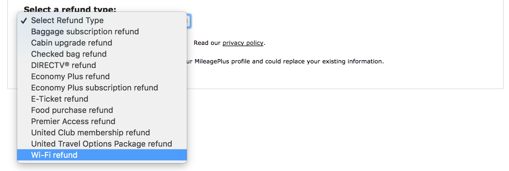
Task: Choose Baggage subscription refund option
Action: [85, 32]
